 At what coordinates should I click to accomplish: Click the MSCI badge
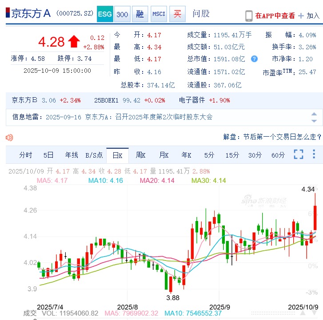click(159, 14)
